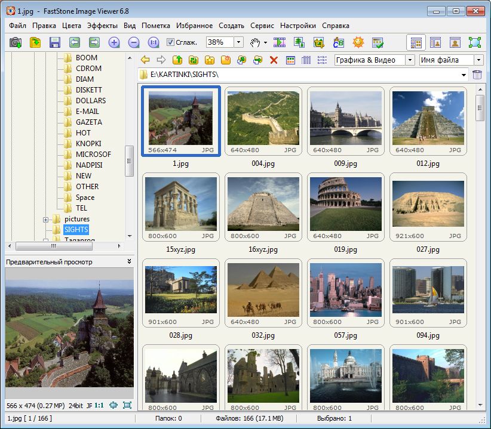Open the Сервис menu
Image resolution: width=491 pixels, height=429 pixels.
coord(262,26)
